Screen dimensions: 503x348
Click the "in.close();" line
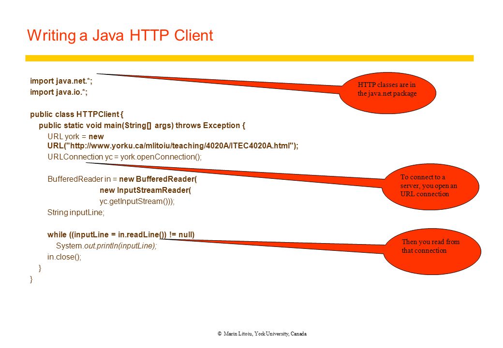pyautogui.click(x=64, y=257)
